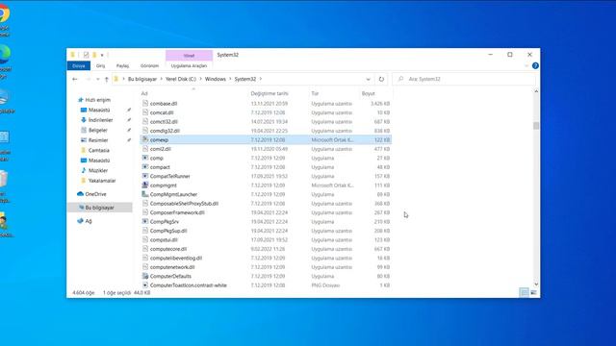The width and height of the screenshot is (616, 346).
Task: Switch to details view icon
Action: (x=524, y=292)
